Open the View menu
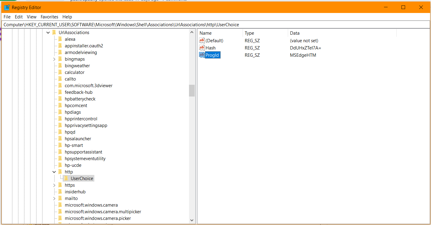The image size is (431, 225). (31, 17)
